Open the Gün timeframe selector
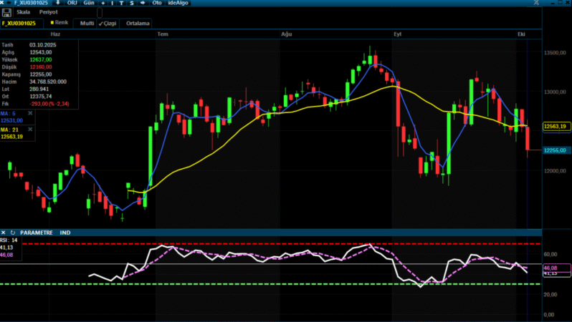The width and height of the screenshot is (572, 322). coord(90,3)
